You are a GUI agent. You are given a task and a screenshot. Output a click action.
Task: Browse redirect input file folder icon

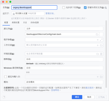[101, 77]
